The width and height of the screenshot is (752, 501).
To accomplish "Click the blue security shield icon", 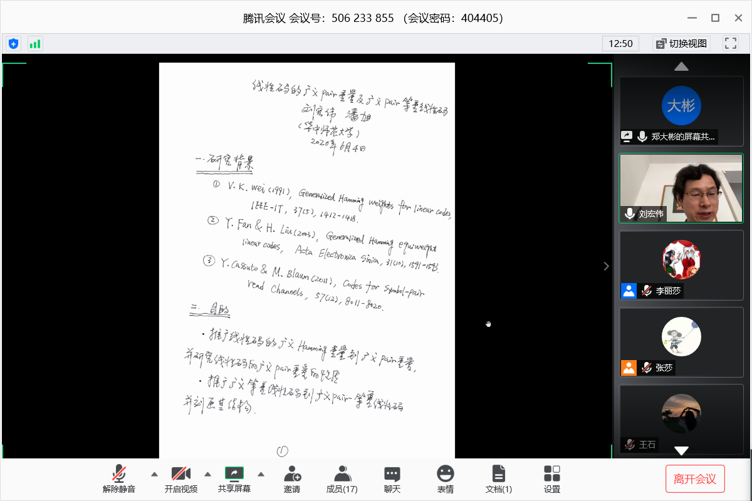I will coord(13,44).
